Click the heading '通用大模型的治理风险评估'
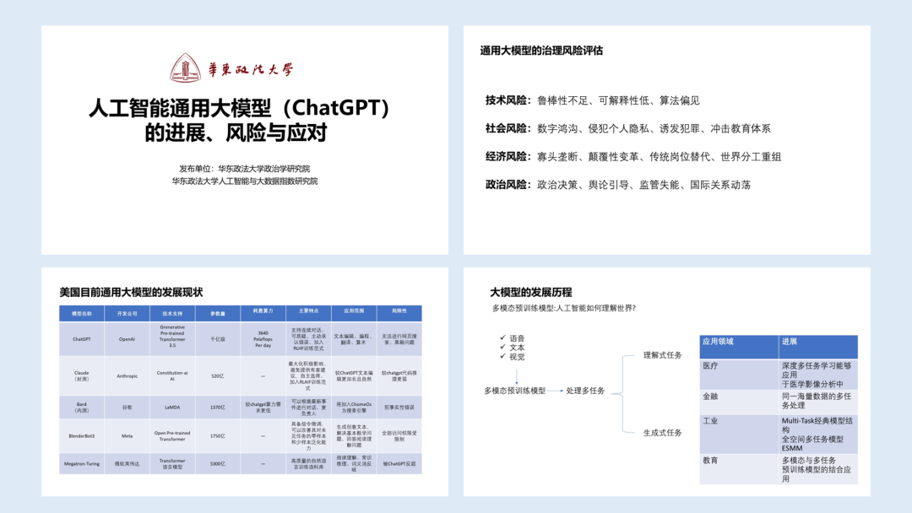The image size is (912, 513). click(x=541, y=51)
